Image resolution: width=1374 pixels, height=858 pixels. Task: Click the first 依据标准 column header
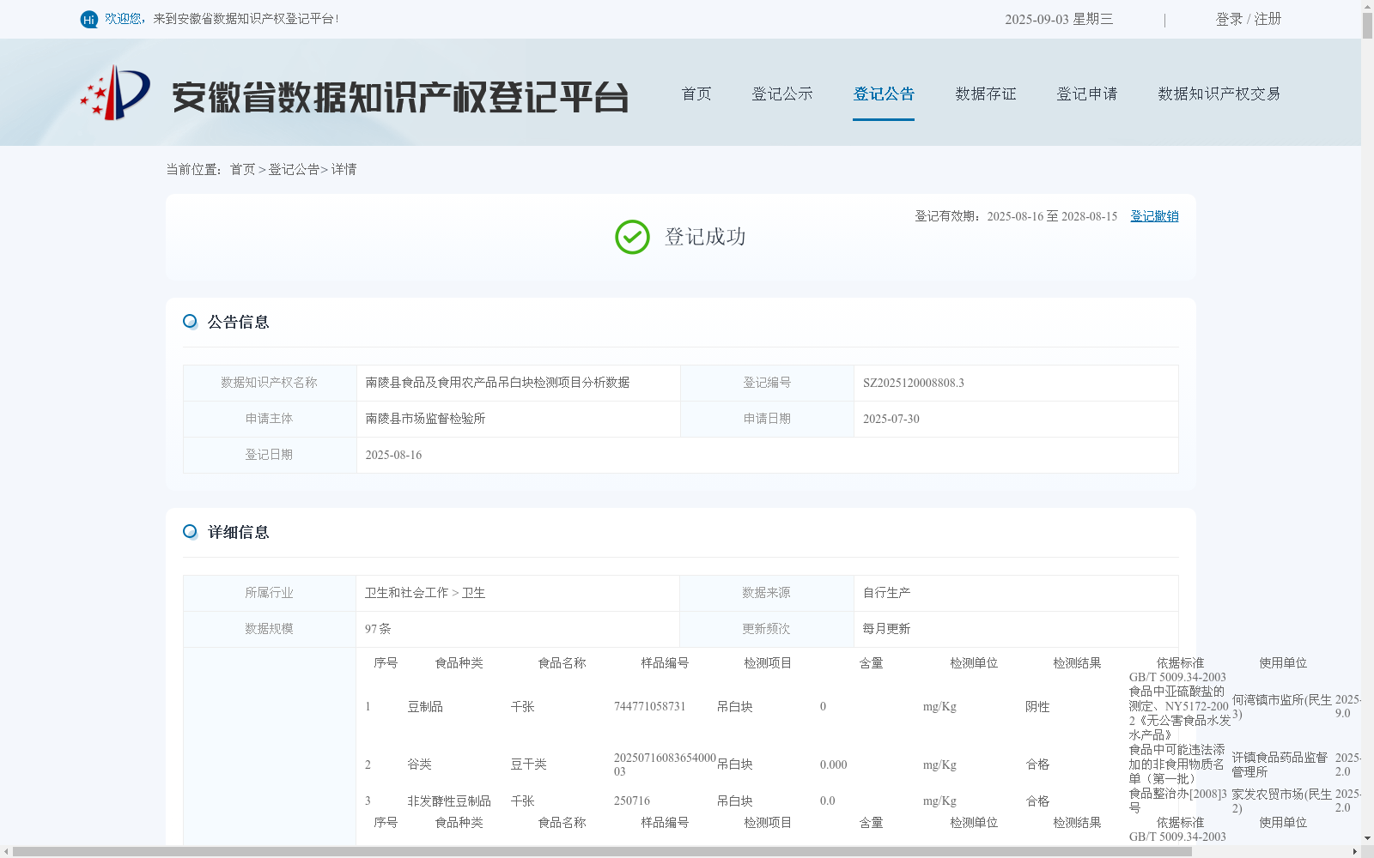tap(1180, 663)
